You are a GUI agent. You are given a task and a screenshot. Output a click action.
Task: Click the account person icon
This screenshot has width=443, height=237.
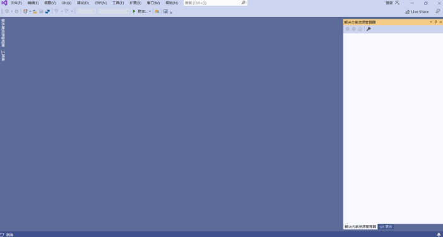point(397,3)
